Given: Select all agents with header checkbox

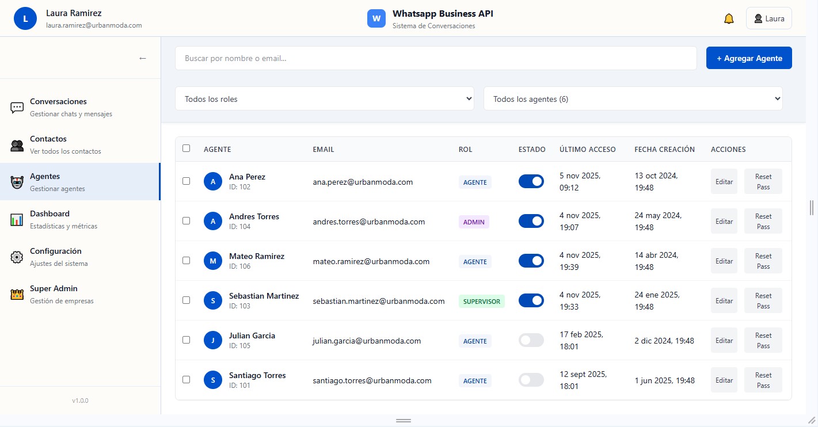Looking at the screenshot, I should click(186, 148).
